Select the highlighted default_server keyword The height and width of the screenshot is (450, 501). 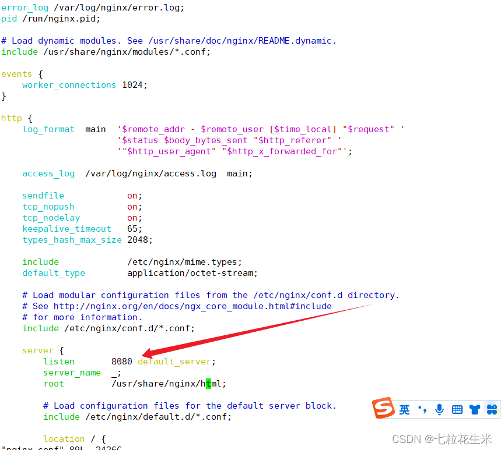[175, 362]
